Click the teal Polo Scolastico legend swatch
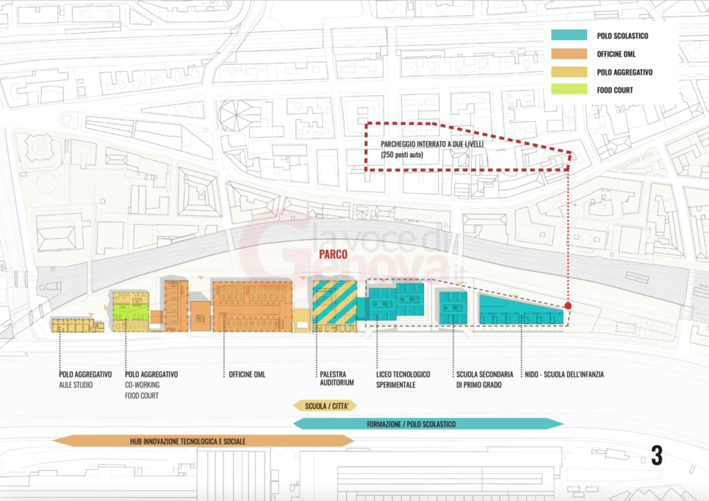Screen dimensions: 709x501 click(x=569, y=35)
